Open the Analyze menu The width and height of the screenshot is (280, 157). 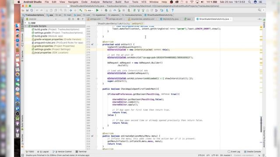click(x=95, y=2)
